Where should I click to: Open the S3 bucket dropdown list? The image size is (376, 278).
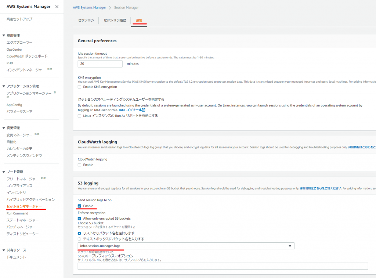186,246
